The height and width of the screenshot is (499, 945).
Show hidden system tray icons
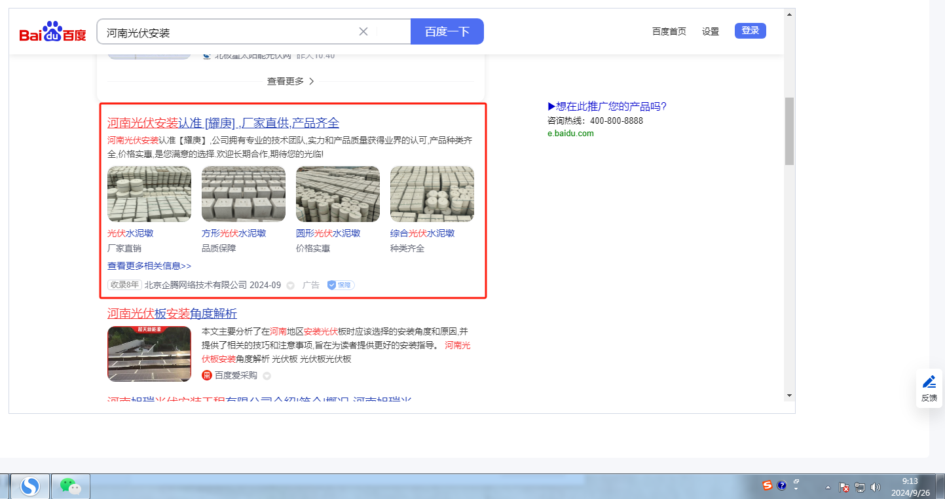click(828, 488)
